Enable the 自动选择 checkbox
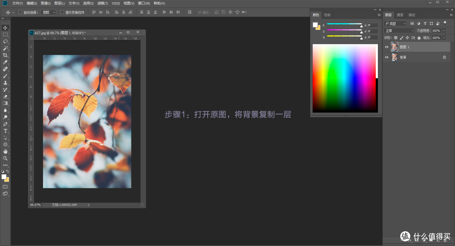Screen dimensions: 455x246 (x=20, y=12)
